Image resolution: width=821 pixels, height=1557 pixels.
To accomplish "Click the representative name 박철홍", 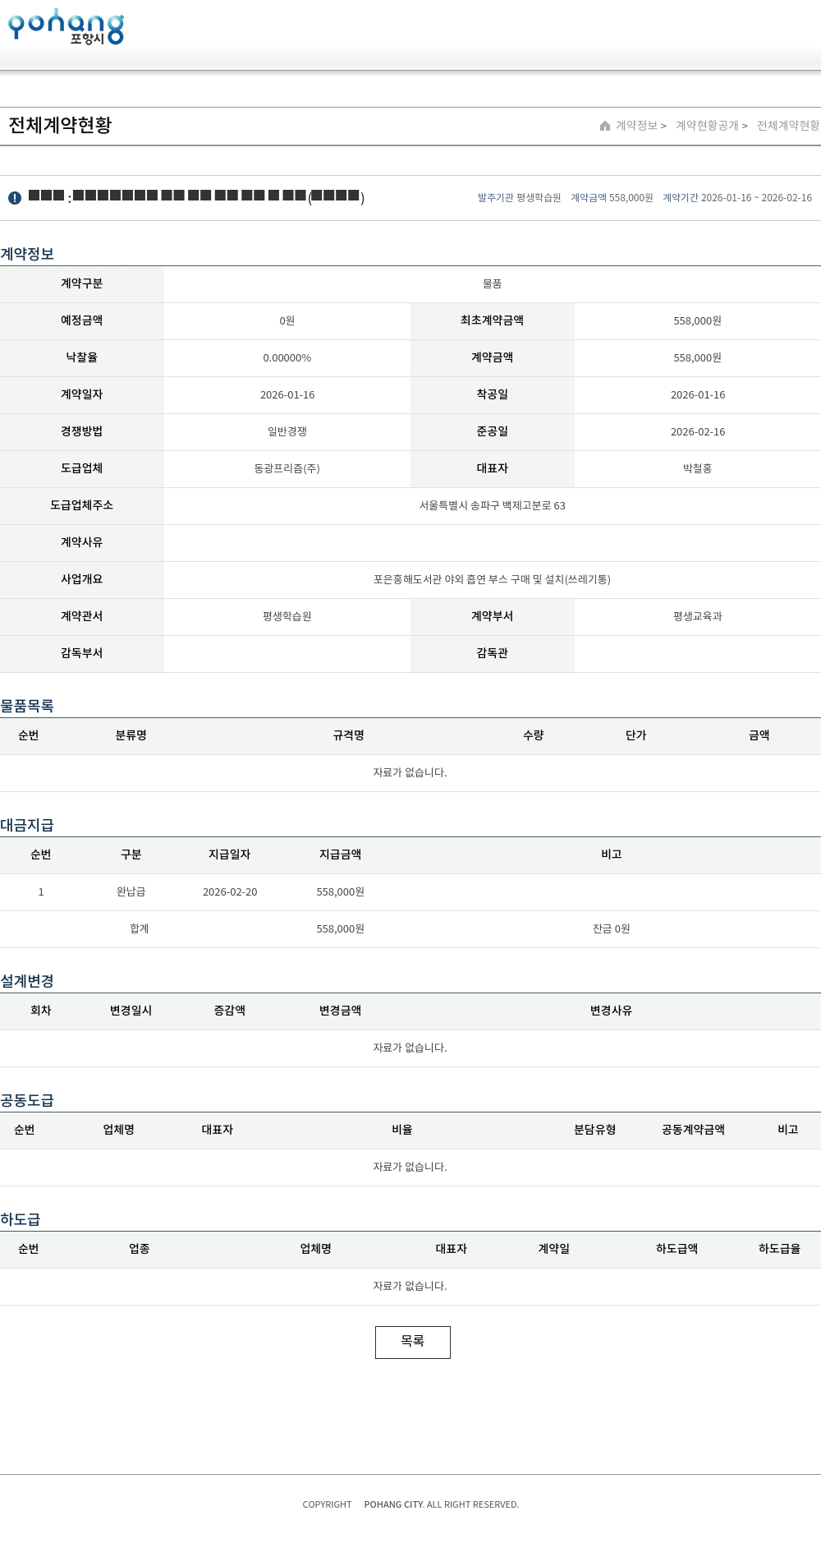I will point(697,468).
